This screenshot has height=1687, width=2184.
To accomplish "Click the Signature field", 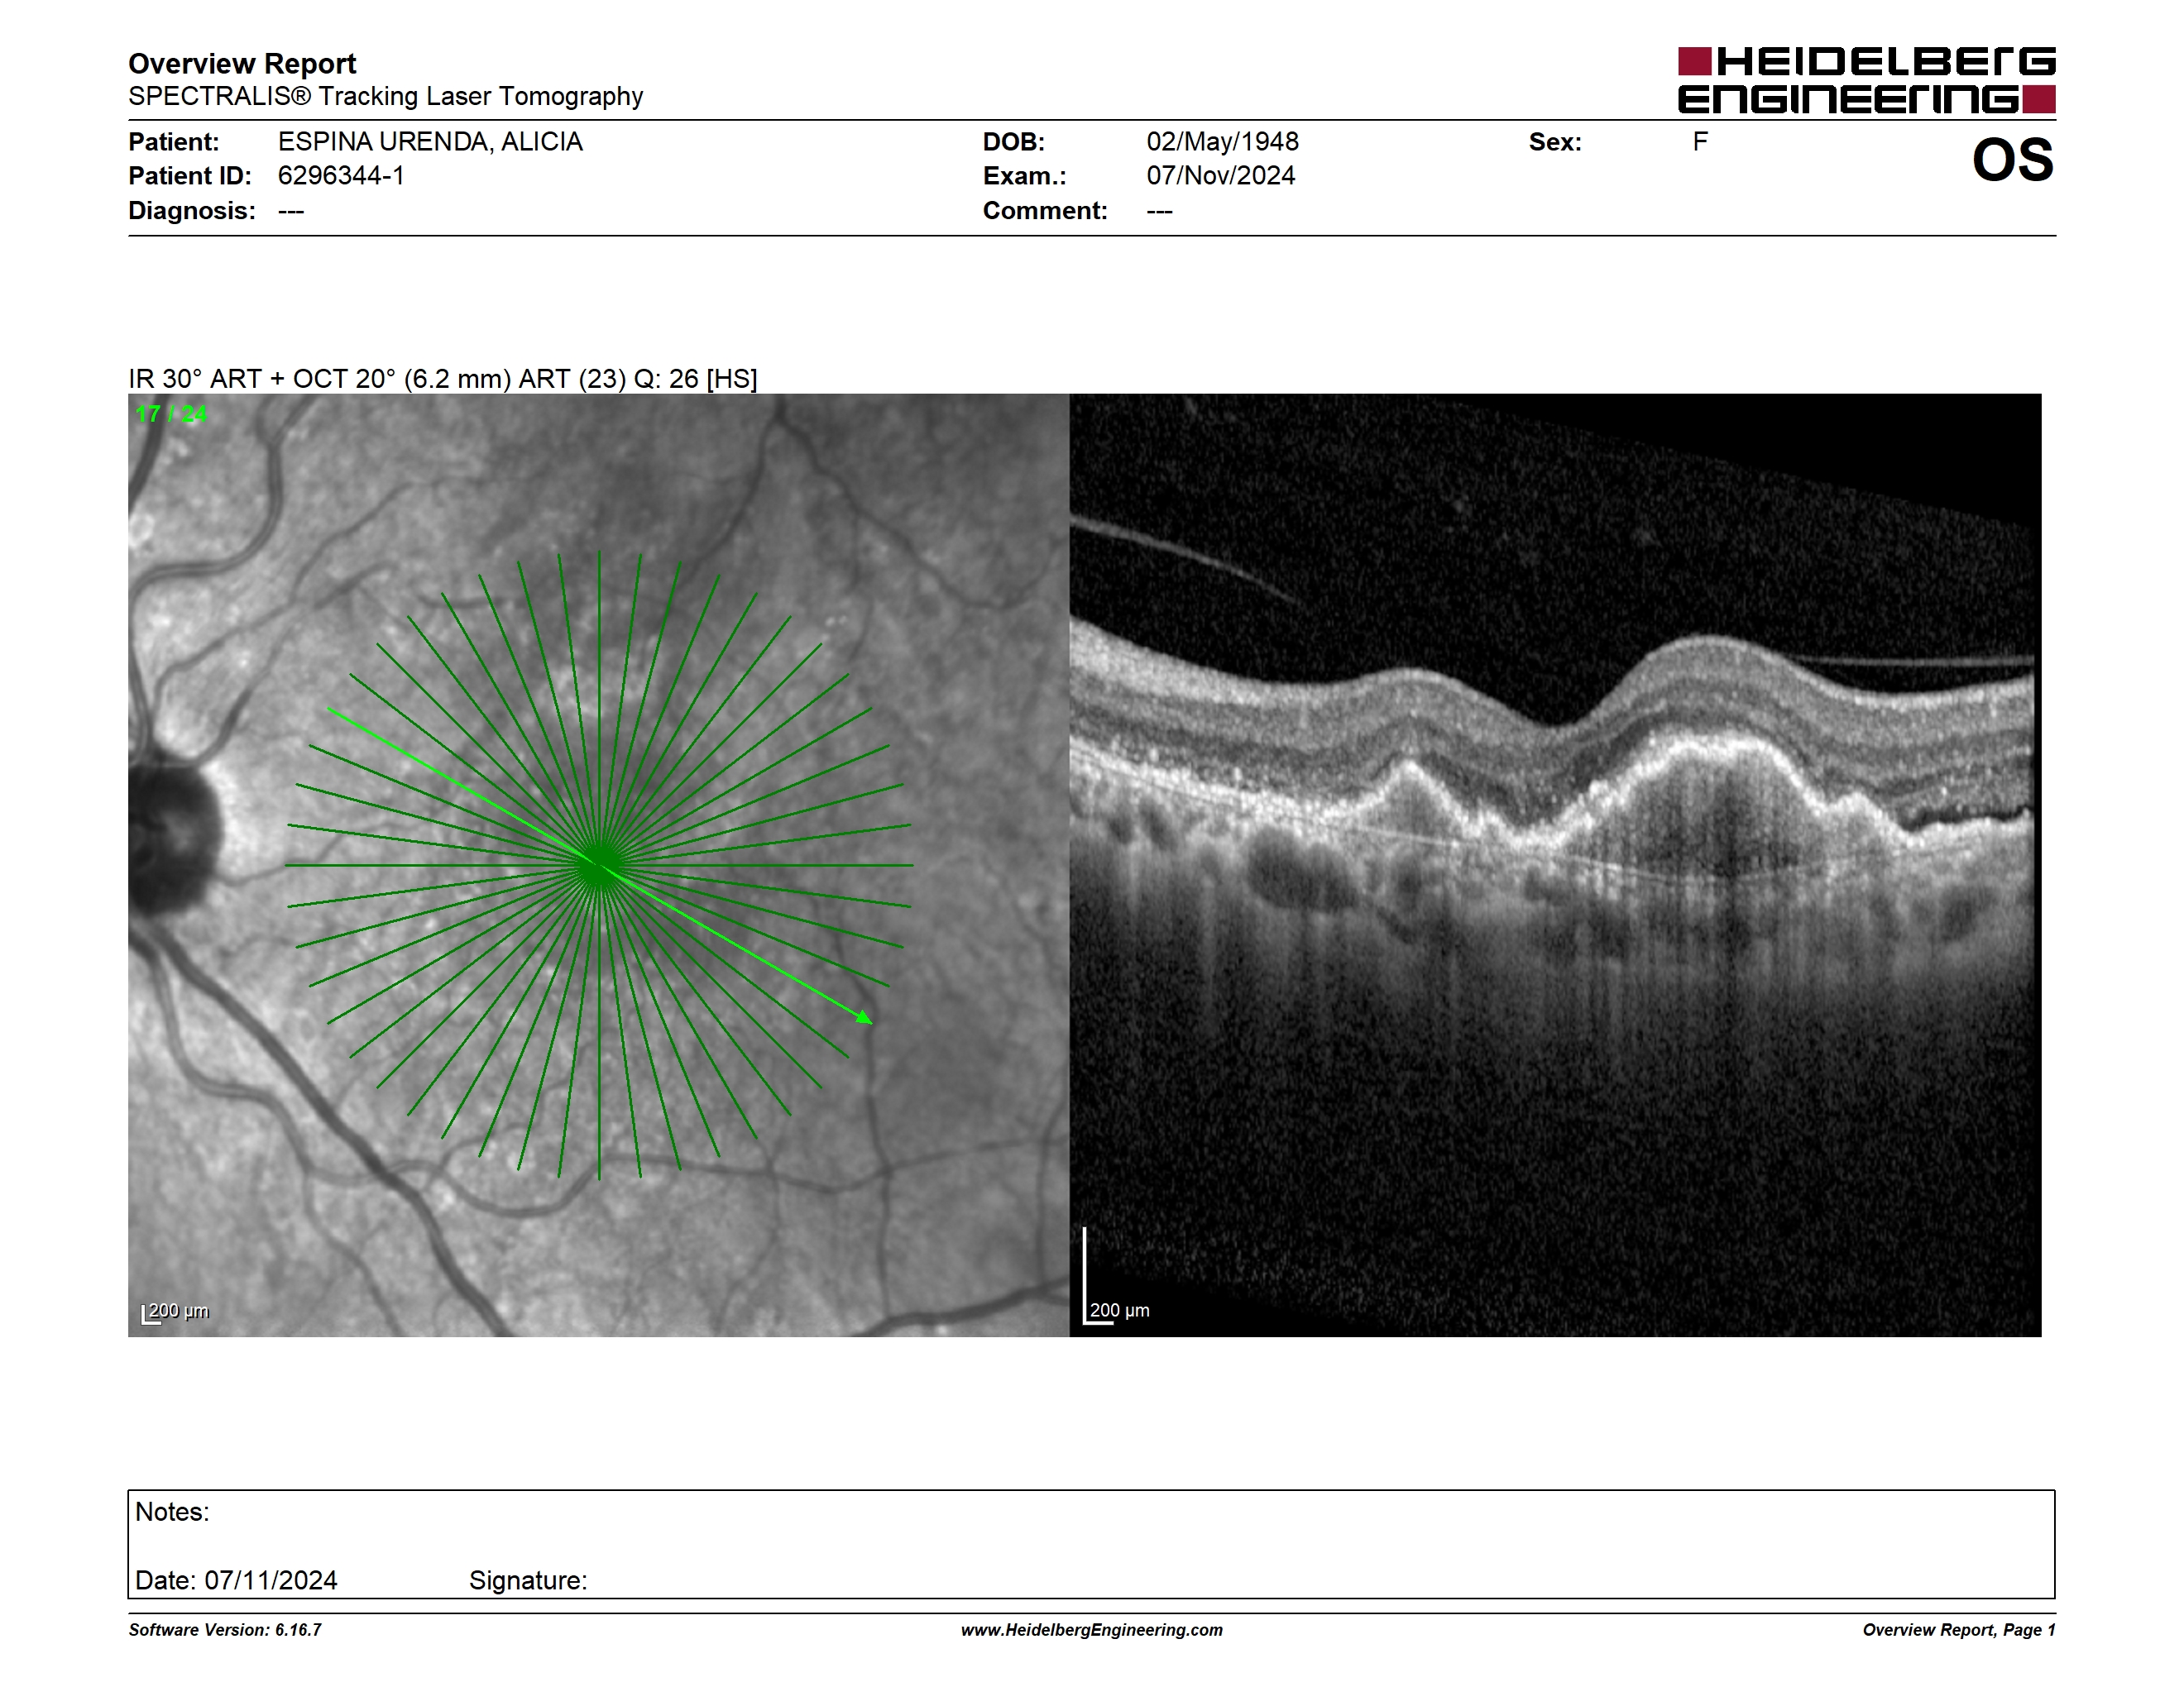I will pyautogui.click(x=528, y=1580).
